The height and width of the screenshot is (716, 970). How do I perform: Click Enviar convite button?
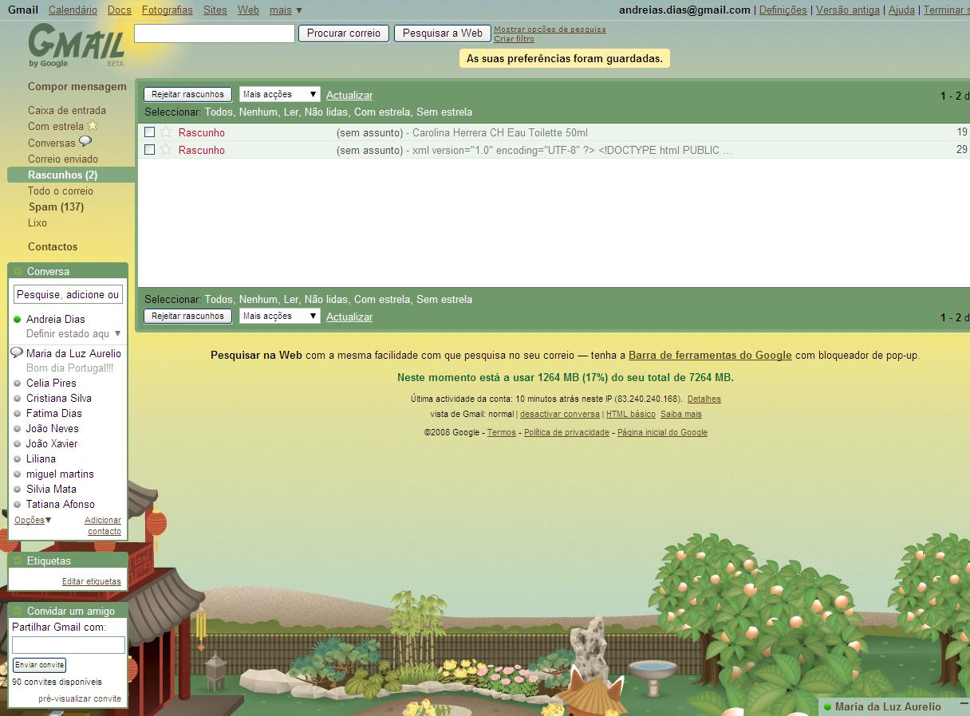[40, 664]
